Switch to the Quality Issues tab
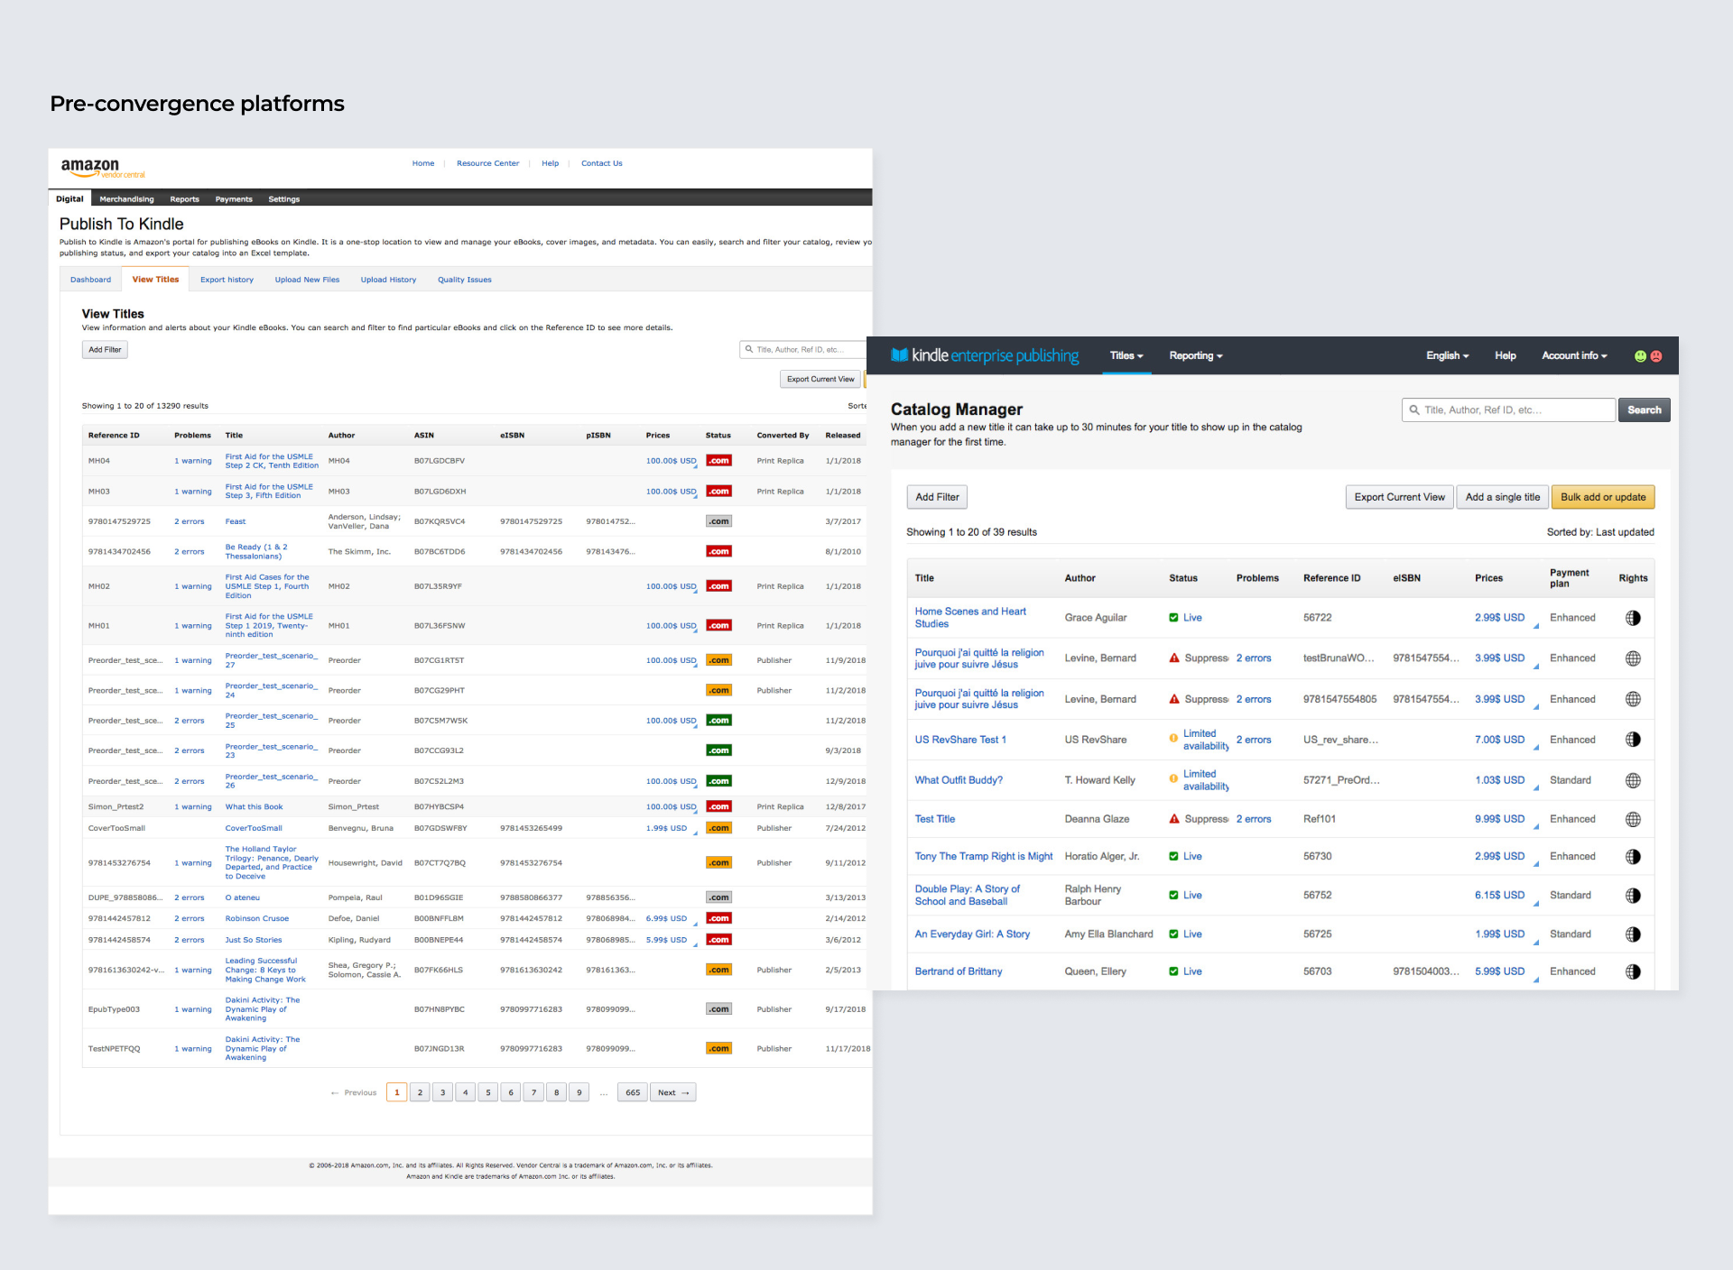Image resolution: width=1733 pixels, height=1270 pixels. (464, 280)
